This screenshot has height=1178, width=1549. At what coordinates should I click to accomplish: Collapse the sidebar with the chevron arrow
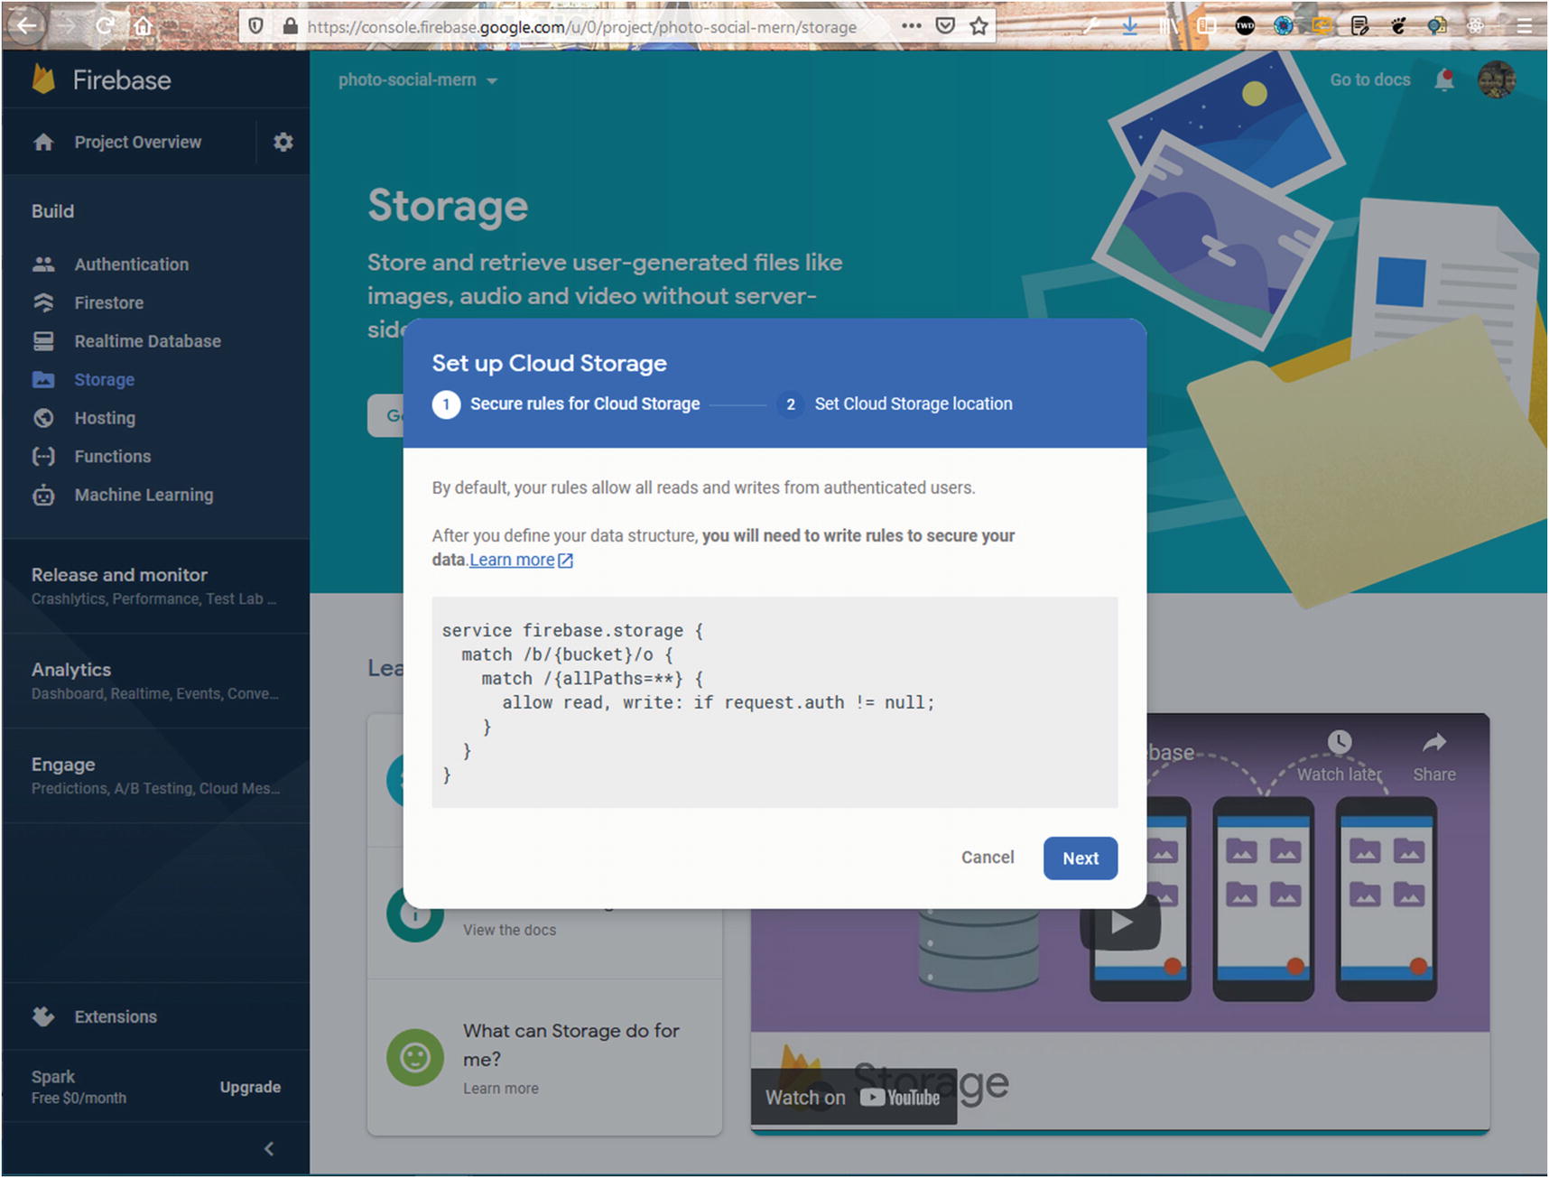click(x=269, y=1148)
